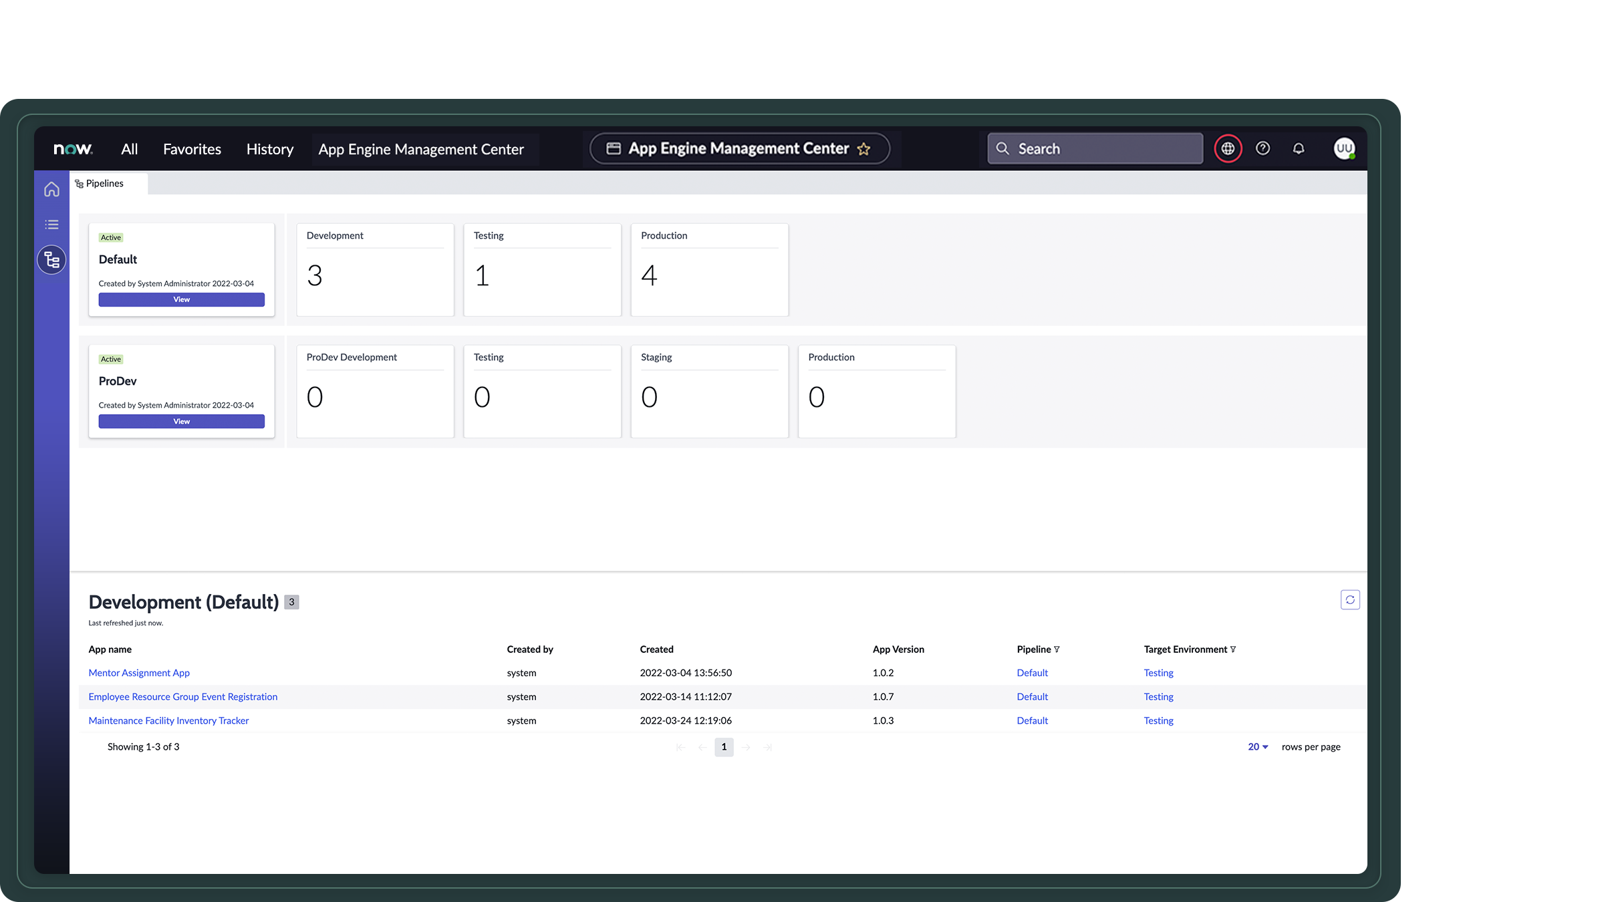Open the help question-mark icon

(x=1263, y=148)
